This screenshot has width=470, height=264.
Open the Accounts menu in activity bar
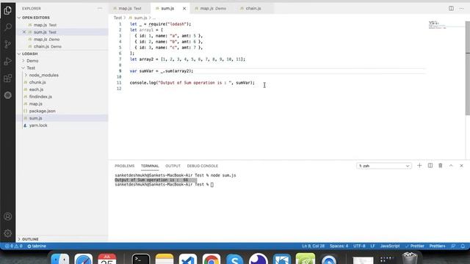coord(8,216)
